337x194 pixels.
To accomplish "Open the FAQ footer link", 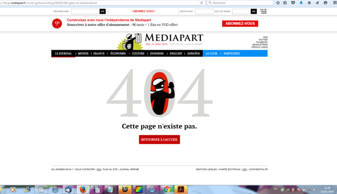I will pyautogui.click(x=98, y=170).
